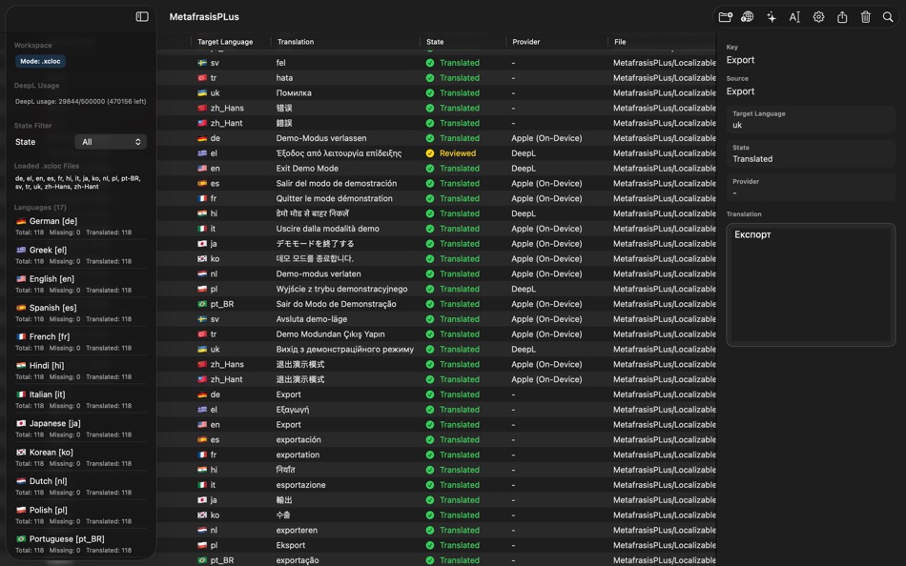This screenshot has width=906, height=566.
Task: Sort by Translation column header
Action: [x=296, y=42]
